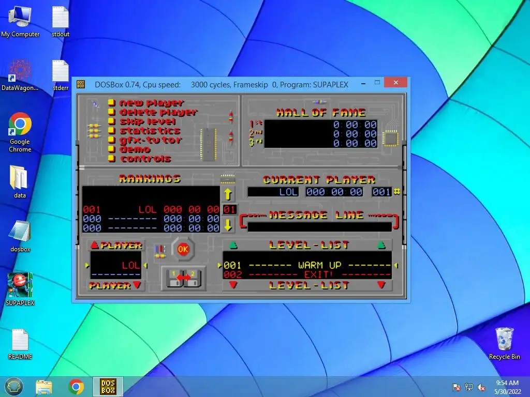
Task: Click the yellow bullet beside 'new player'
Action: (112, 103)
